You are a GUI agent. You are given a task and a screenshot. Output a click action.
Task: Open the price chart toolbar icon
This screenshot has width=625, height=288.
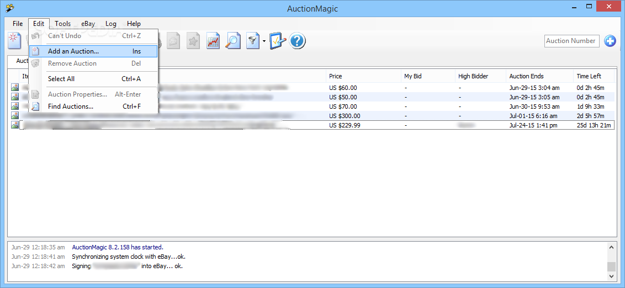213,41
